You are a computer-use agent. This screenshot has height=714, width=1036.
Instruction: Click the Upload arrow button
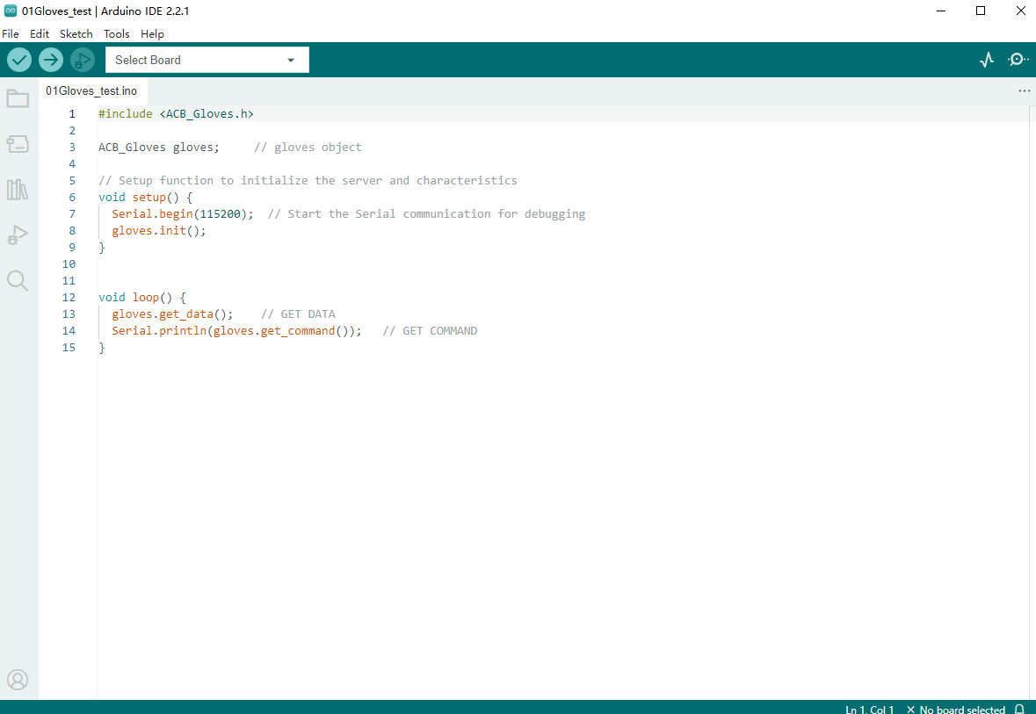pos(51,60)
